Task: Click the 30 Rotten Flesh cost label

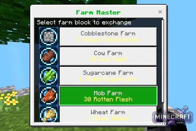Action: point(108,99)
